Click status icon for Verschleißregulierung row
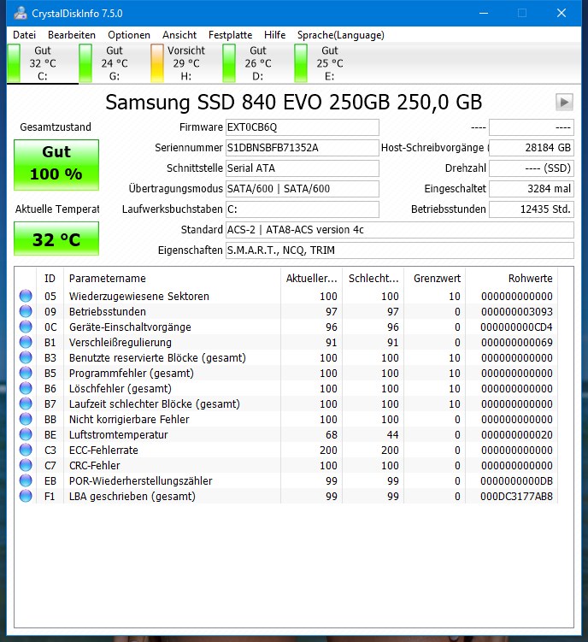Image resolution: width=588 pixels, height=642 pixels. point(26,343)
